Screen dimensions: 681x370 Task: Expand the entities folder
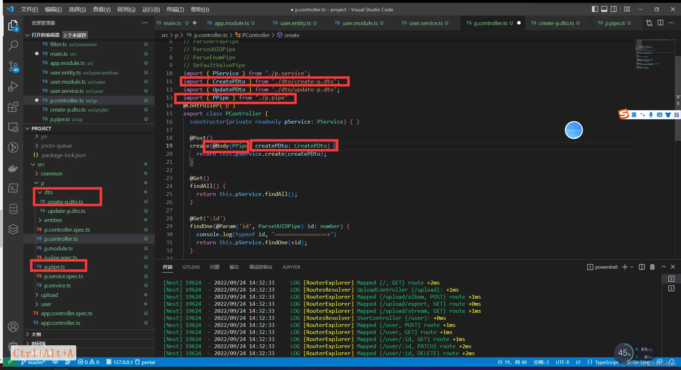click(x=40, y=220)
